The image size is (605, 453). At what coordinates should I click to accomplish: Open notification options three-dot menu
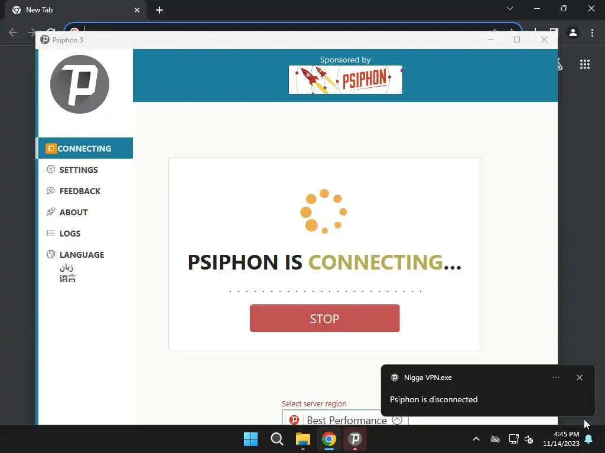555,377
